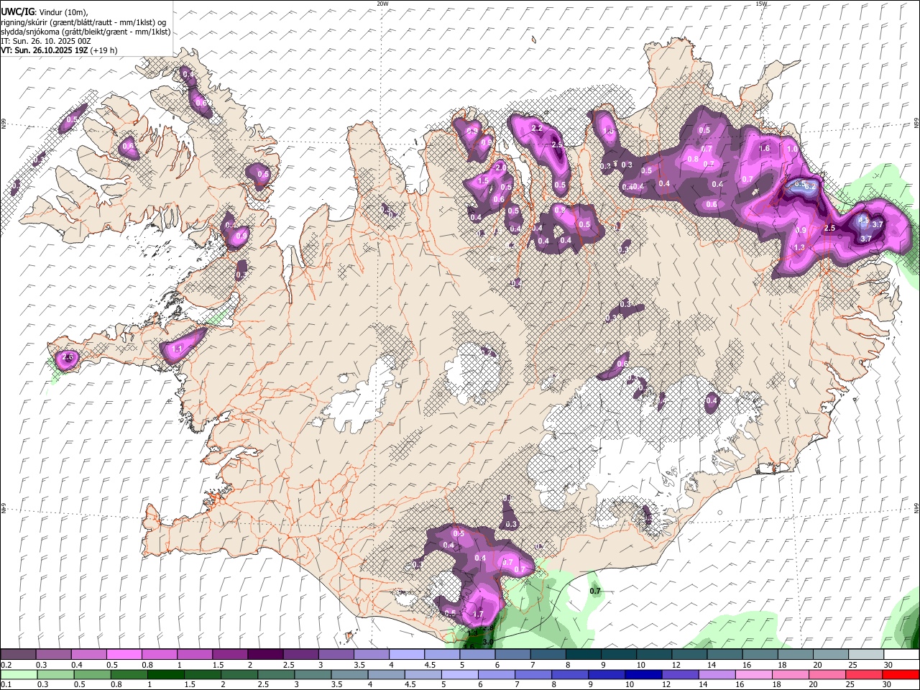Click the '3.5' tick label on snow legend
The image size is (920, 690).
[x=359, y=665]
